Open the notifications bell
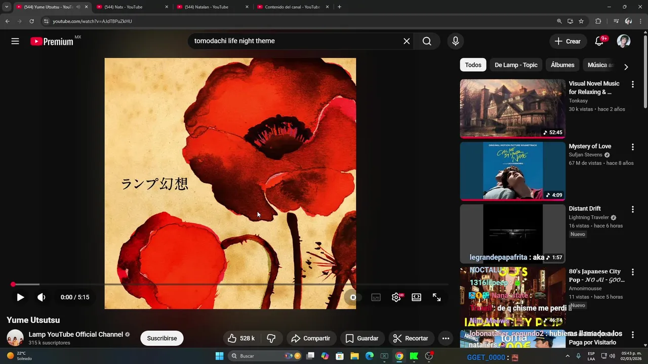Screen dimensions: 648x364 pos(599,41)
